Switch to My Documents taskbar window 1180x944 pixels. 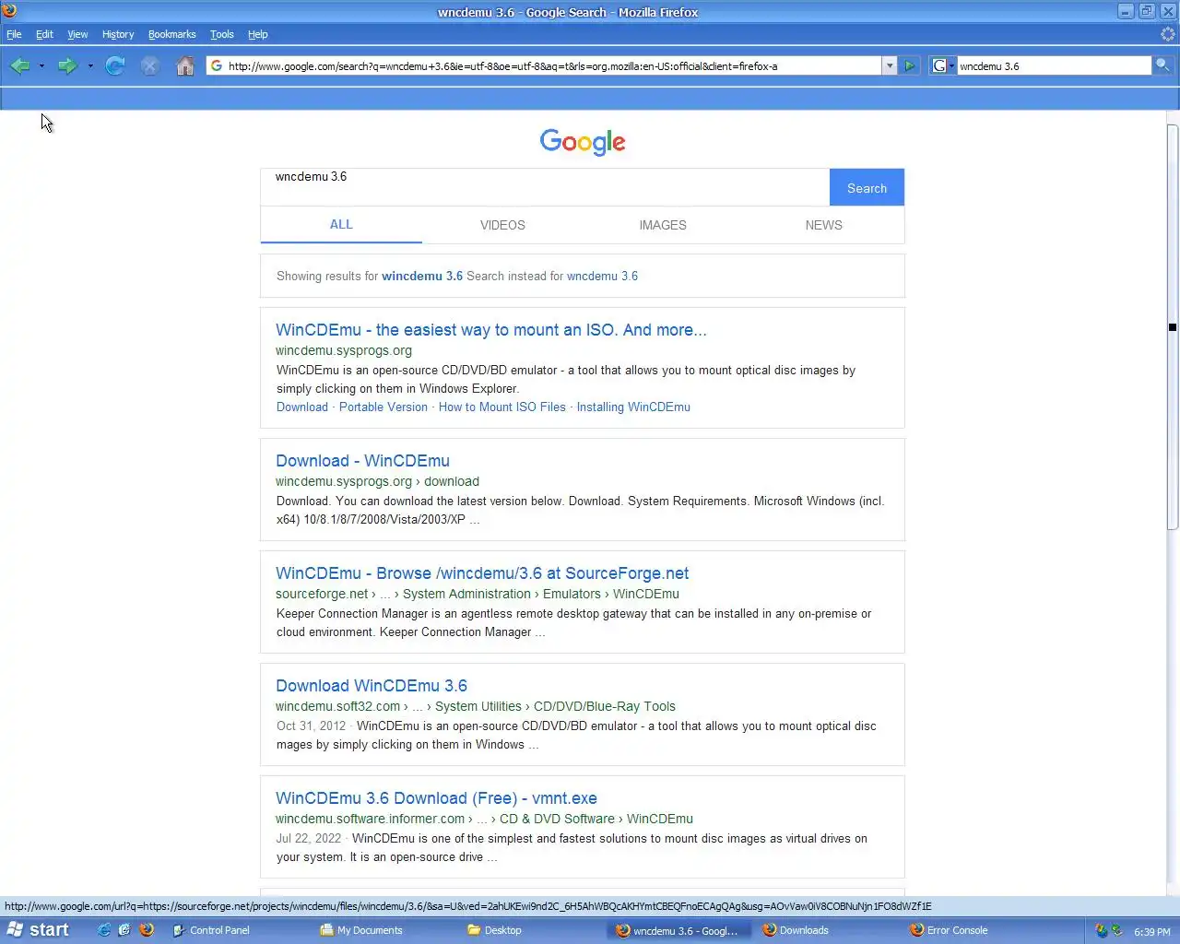coord(387,930)
